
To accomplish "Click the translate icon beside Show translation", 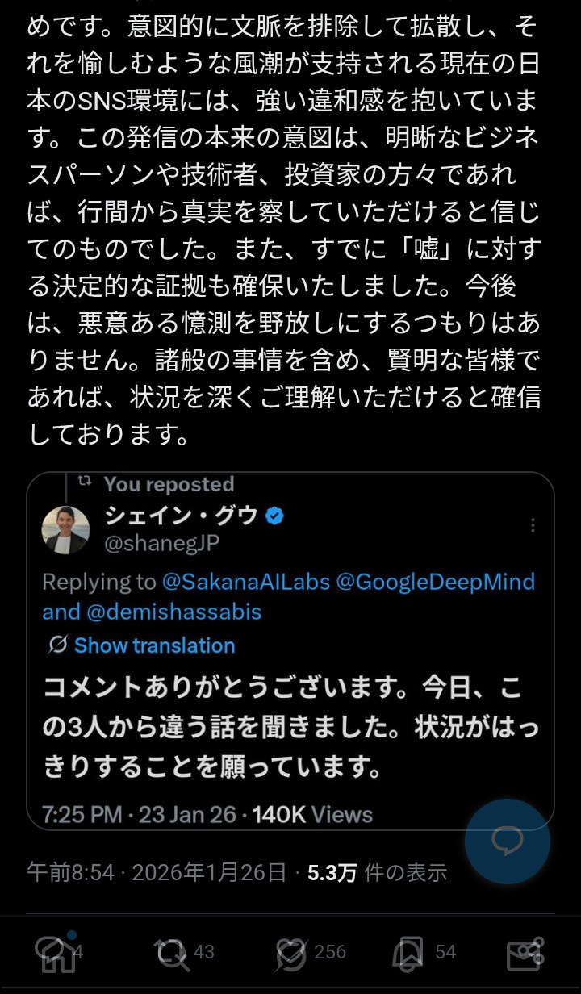I will pyautogui.click(x=57, y=645).
